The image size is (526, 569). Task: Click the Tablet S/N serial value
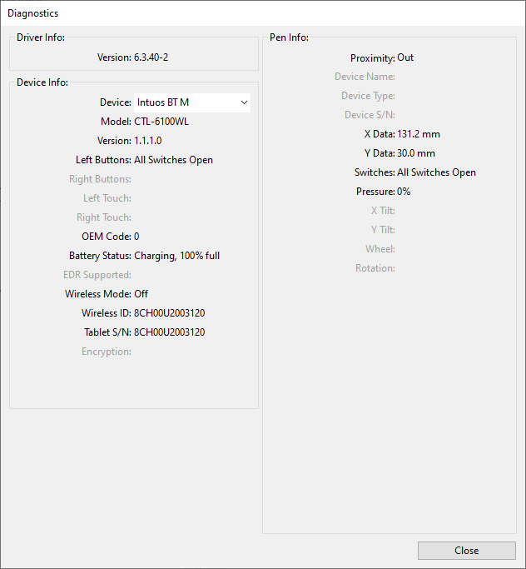point(169,332)
